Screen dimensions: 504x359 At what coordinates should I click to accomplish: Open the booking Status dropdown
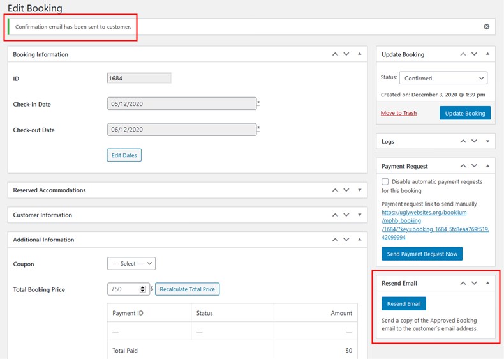point(443,78)
